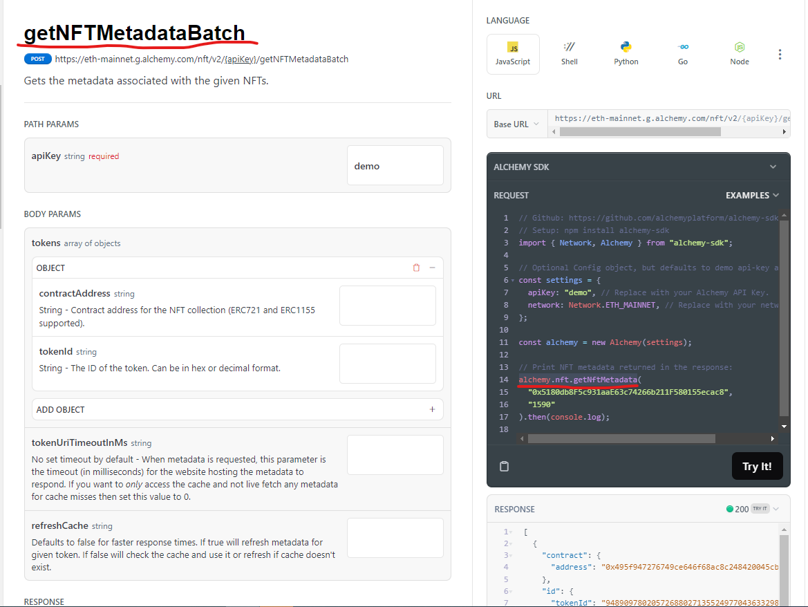The height and width of the screenshot is (607, 808).
Task: Open the EXAMPLES dropdown
Action: click(752, 195)
